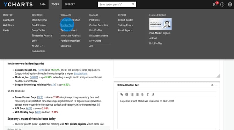Open the APA ticker link
Image resolution: width=234 pixels, height=130 pixels.
pyautogui.click(x=29, y=108)
